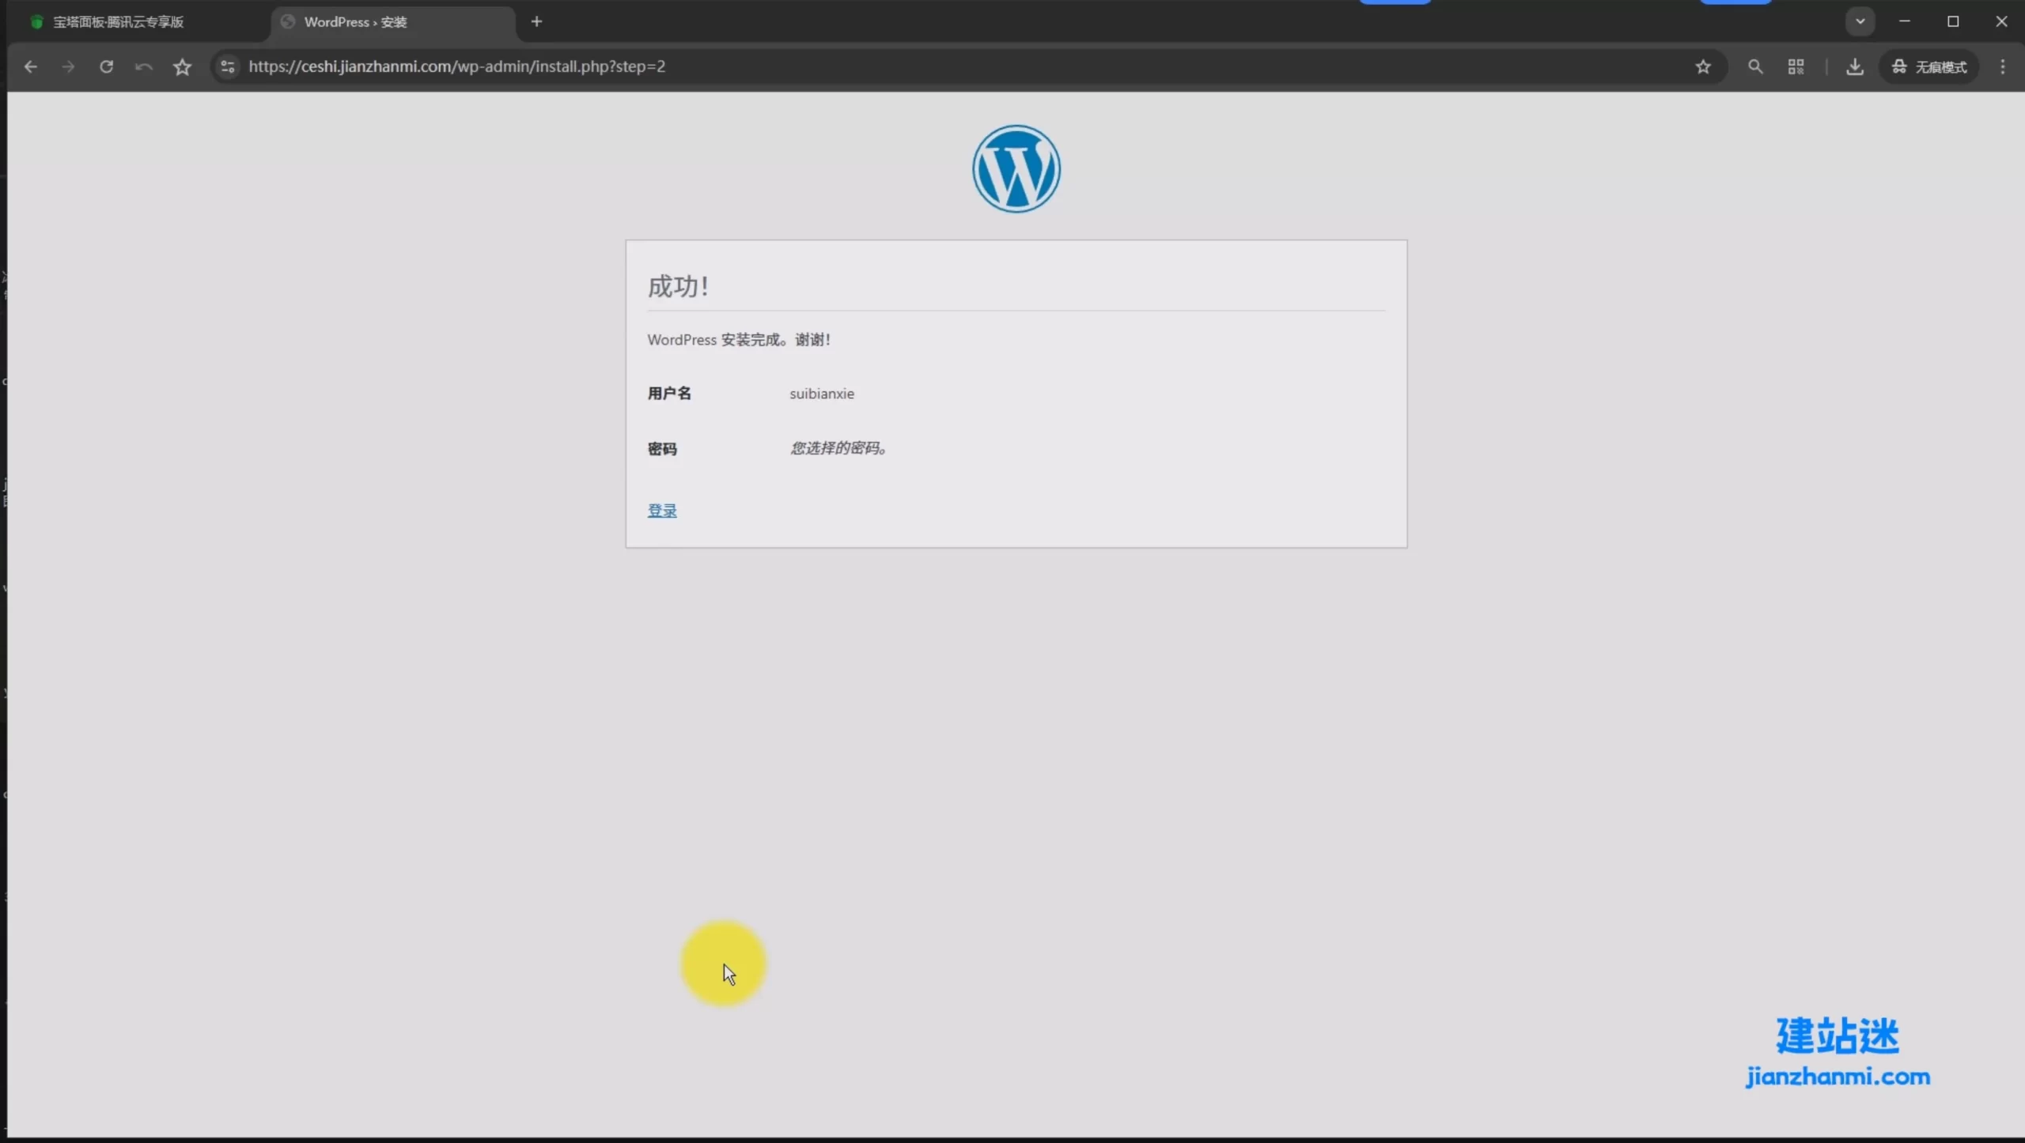Viewport: 2025px width, 1143px height.
Task: Click the WordPress logo
Action: (x=1016, y=168)
